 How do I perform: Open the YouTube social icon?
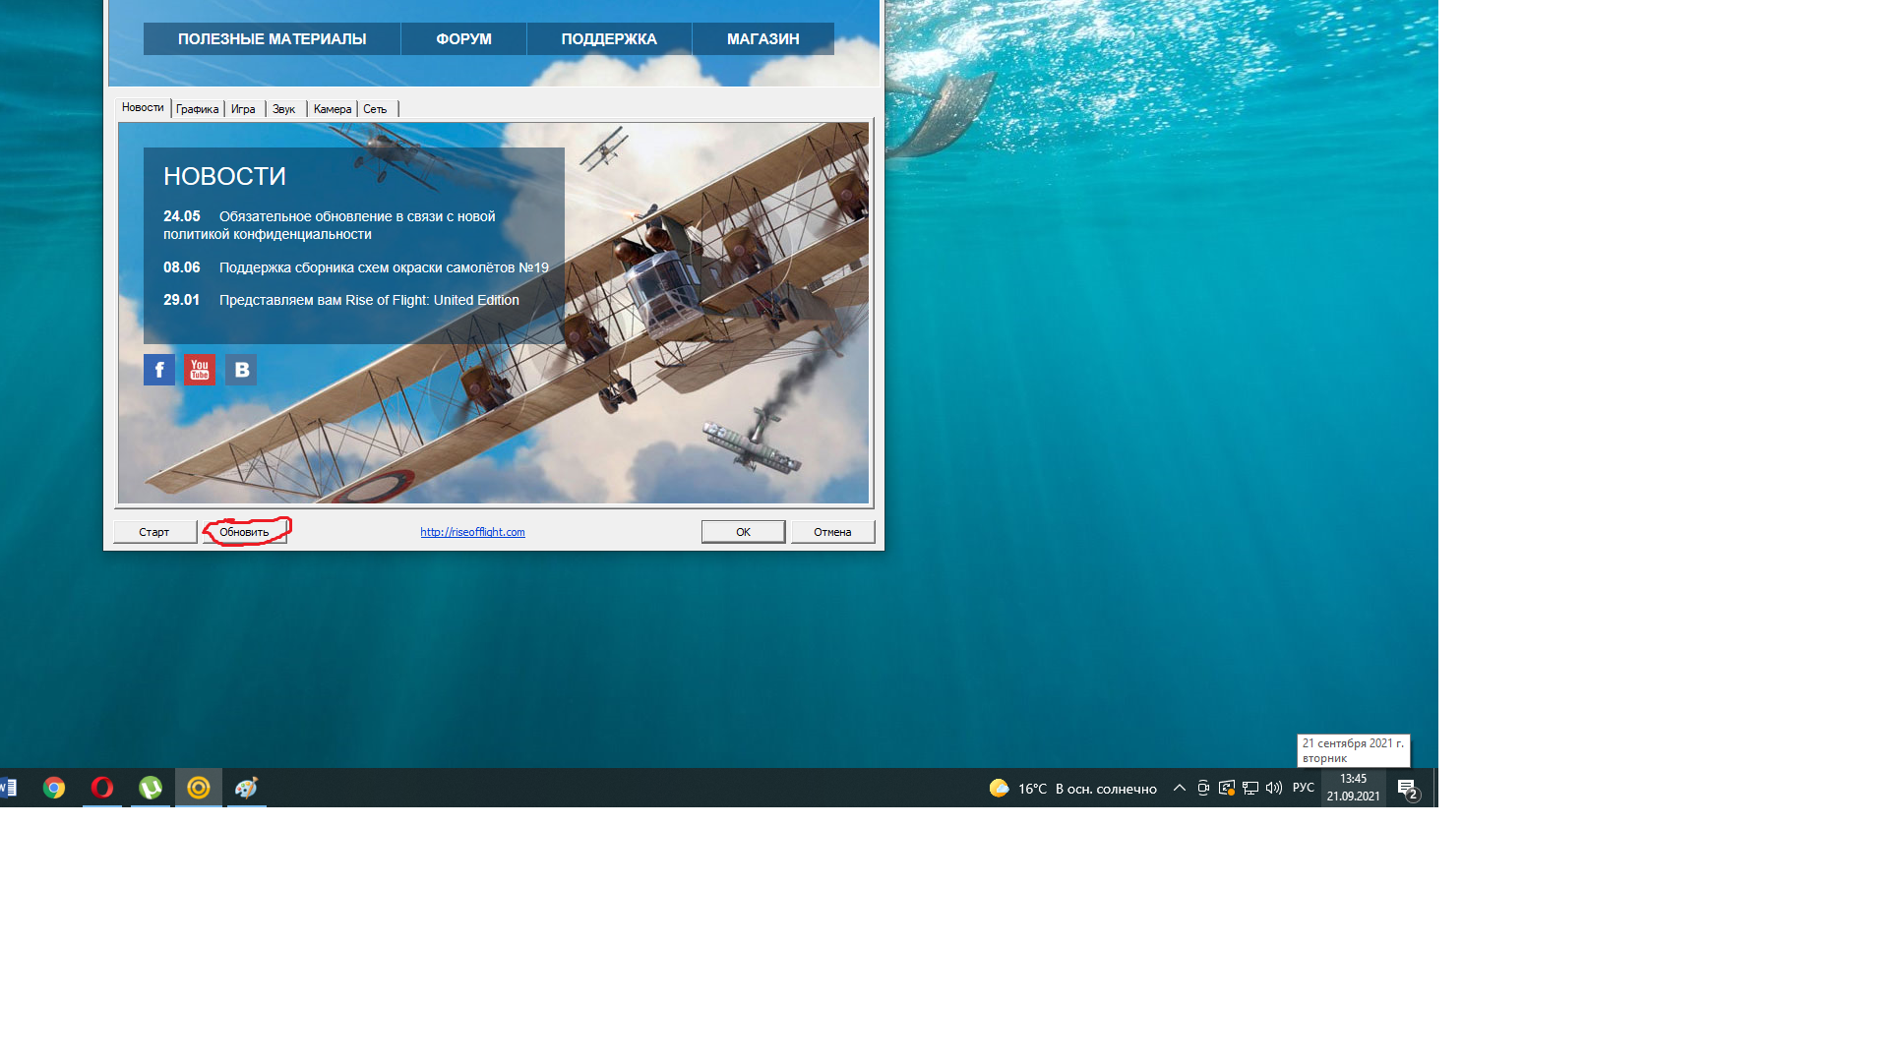pos(200,370)
